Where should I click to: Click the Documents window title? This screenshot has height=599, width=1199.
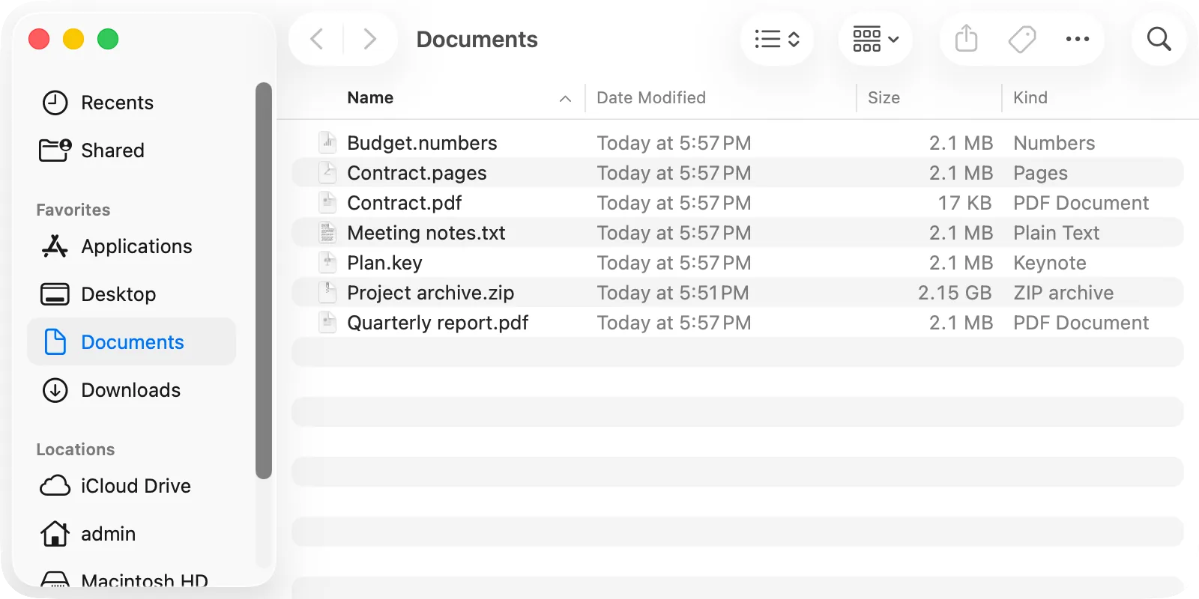click(x=477, y=39)
